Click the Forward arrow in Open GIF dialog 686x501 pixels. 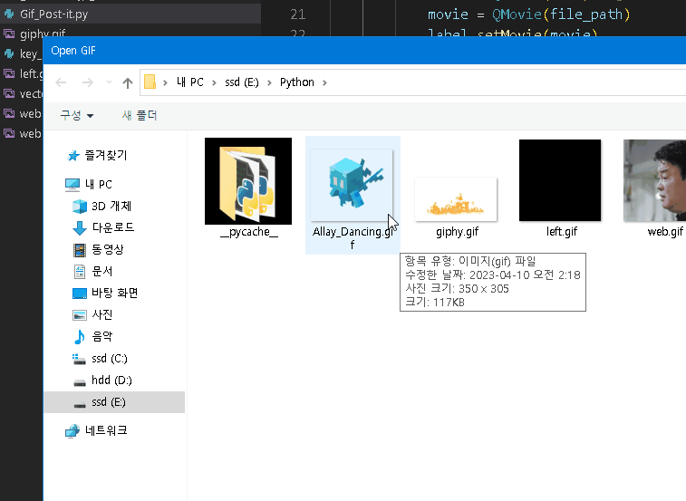[x=88, y=82]
